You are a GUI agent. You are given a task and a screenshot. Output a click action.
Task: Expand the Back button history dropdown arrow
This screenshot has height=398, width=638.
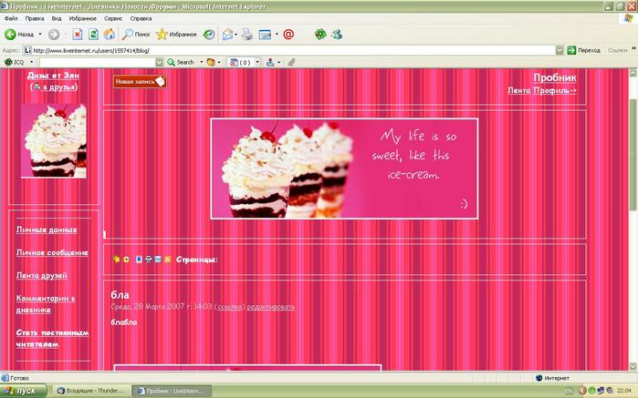pos(40,35)
